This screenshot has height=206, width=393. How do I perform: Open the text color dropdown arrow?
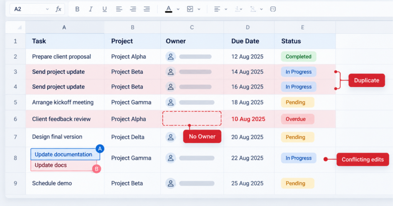click(x=178, y=9)
